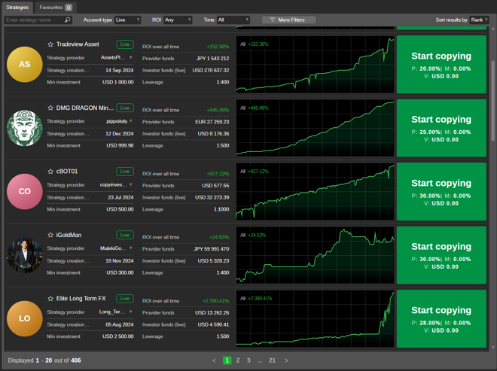Favourite the iGoldMan strategy star
Screen dimensions: 497x371
pos(50,235)
